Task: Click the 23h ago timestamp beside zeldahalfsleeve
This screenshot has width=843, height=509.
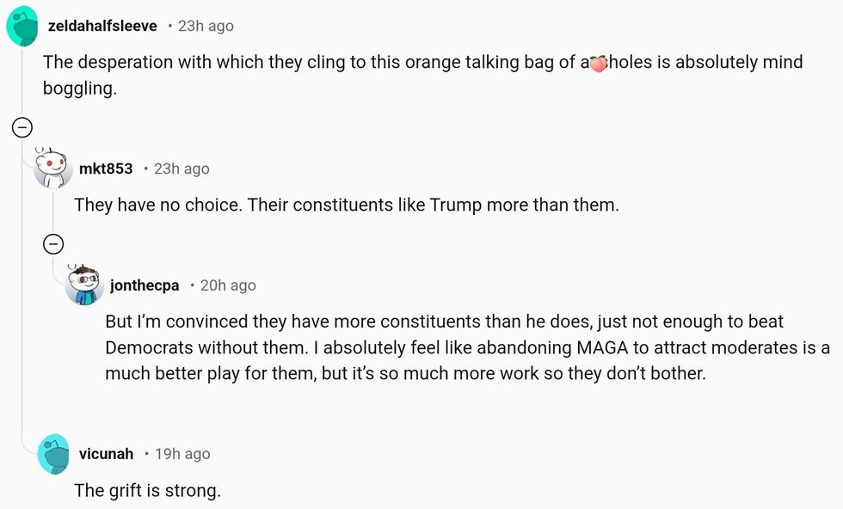Action: (x=206, y=26)
